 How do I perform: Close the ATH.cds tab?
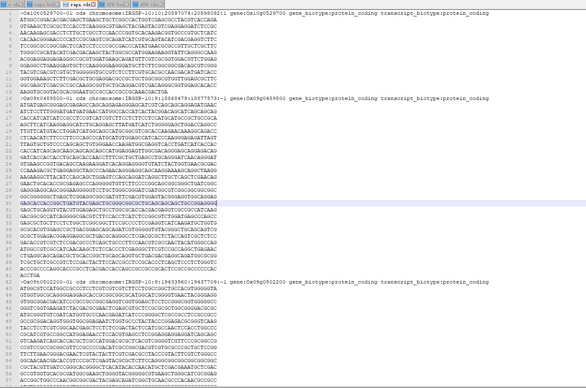(x=160, y=5)
